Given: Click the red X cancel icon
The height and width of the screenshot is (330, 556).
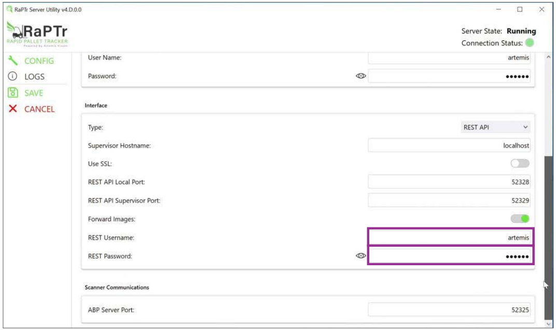Looking at the screenshot, I should [x=12, y=109].
